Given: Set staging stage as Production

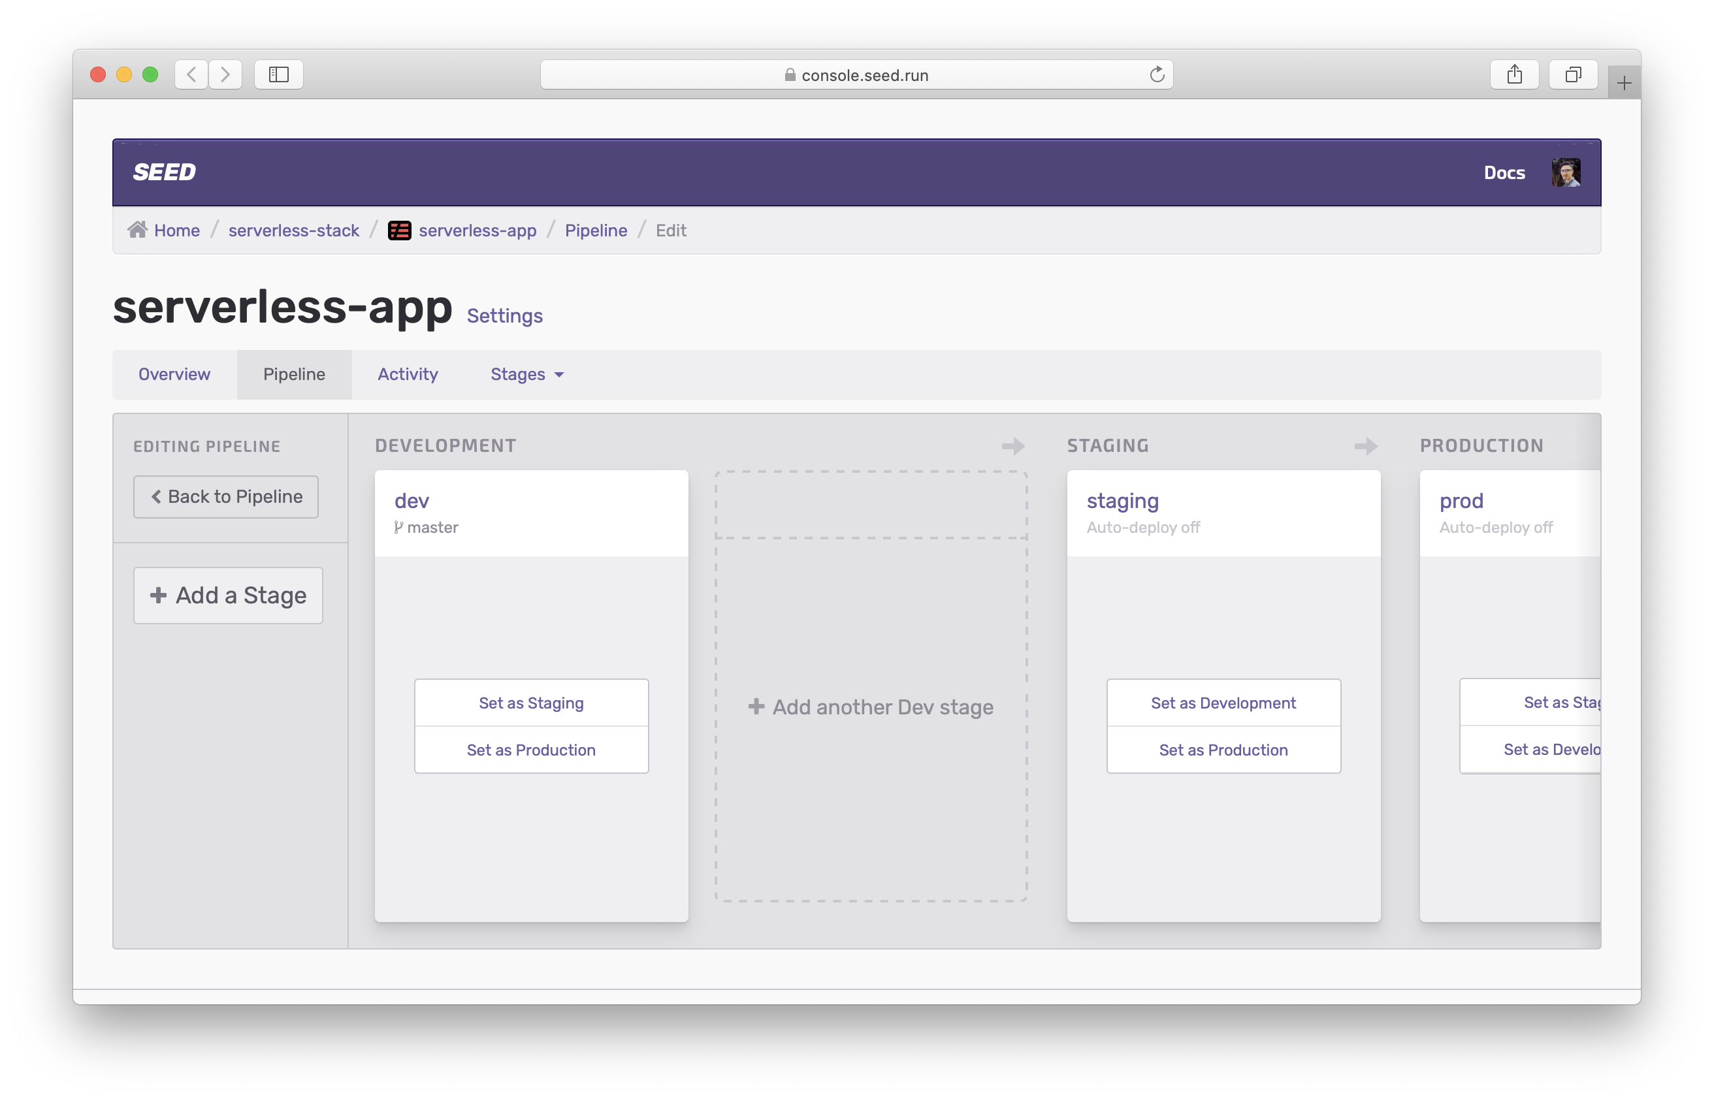Looking at the screenshot, I should click(1223, 750).
